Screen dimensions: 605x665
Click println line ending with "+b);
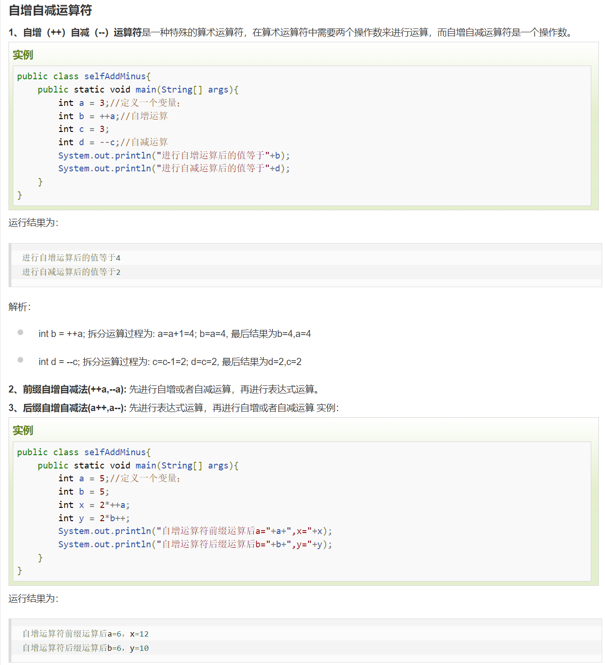tap(174, 156)
